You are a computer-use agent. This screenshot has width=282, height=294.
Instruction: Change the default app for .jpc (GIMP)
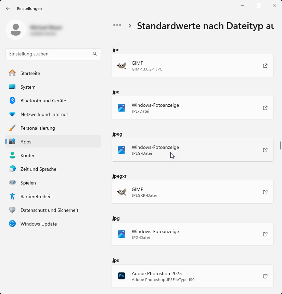(x=193, y=66)
